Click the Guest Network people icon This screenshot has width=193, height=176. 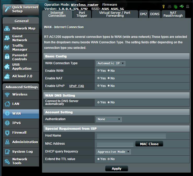(7, 38)
